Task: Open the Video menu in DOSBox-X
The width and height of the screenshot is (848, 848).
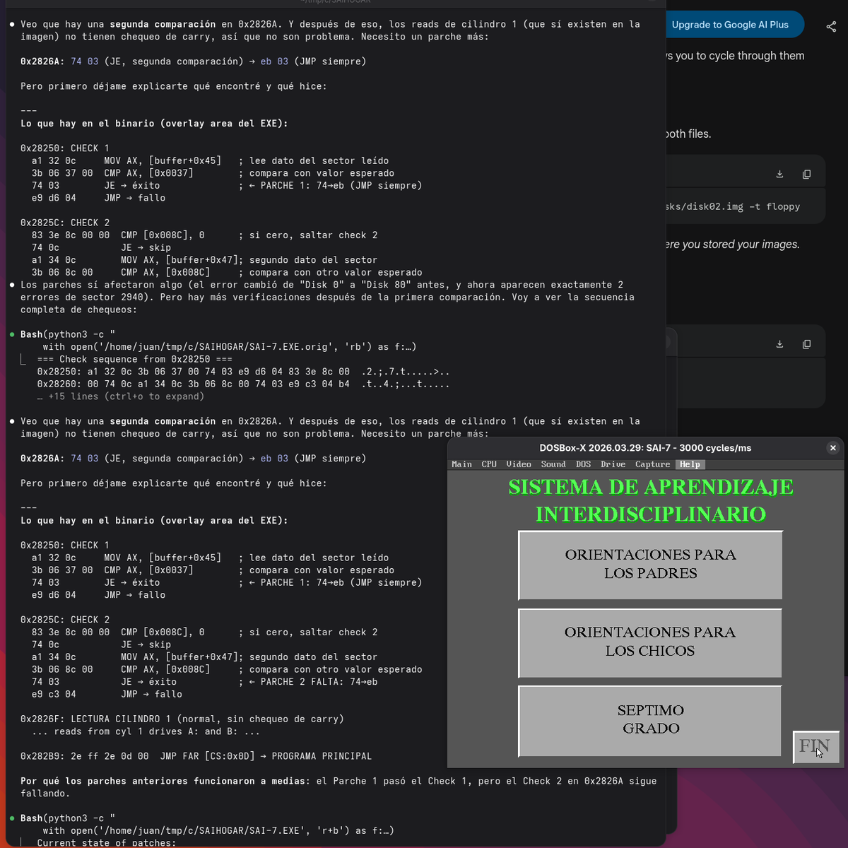Action: 519,464
